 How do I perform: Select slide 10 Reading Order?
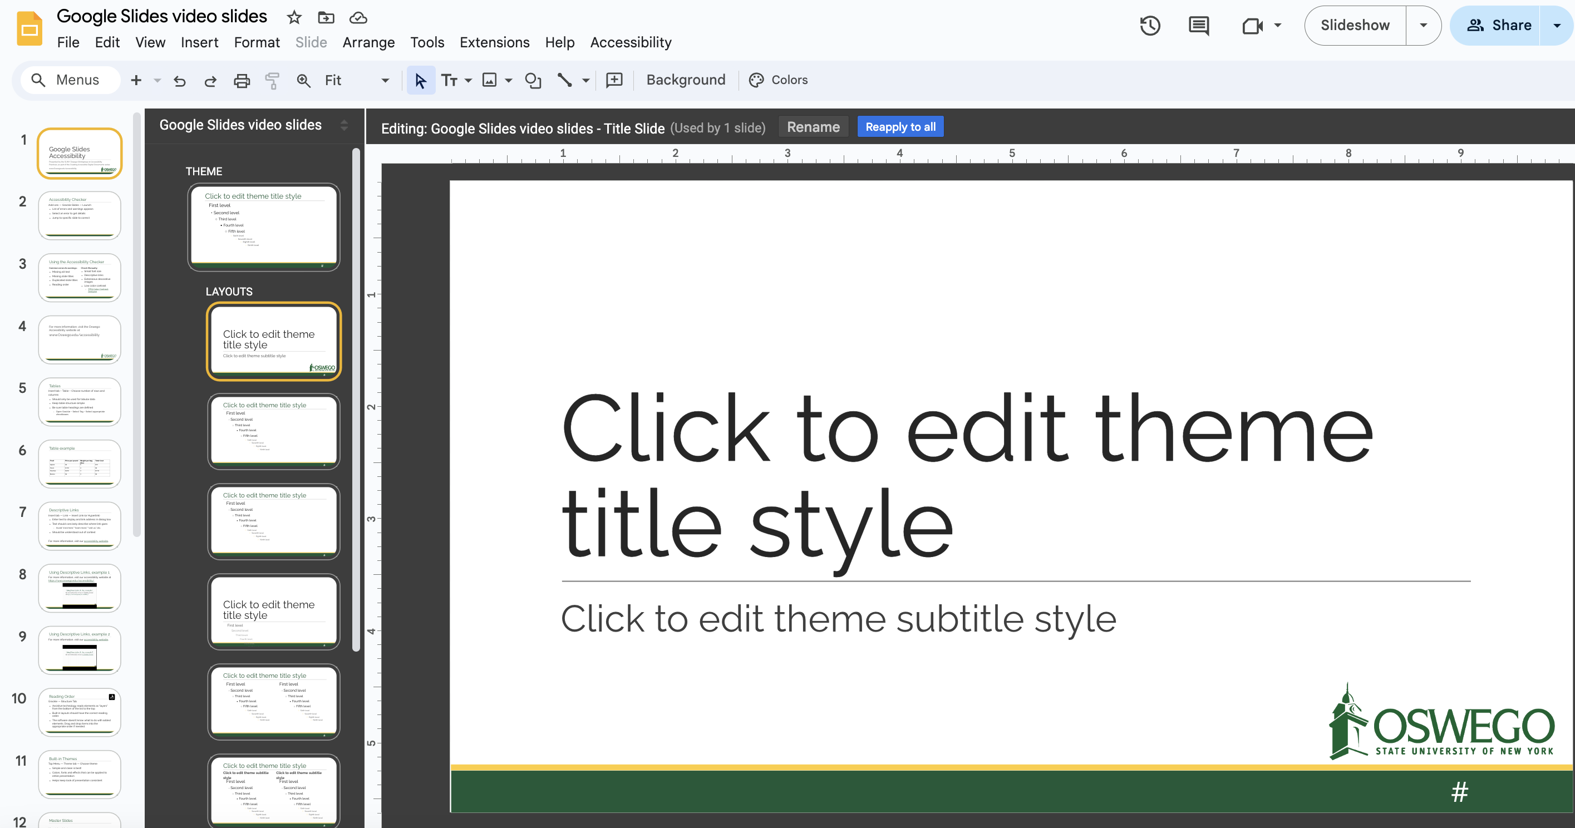(80, 712)
